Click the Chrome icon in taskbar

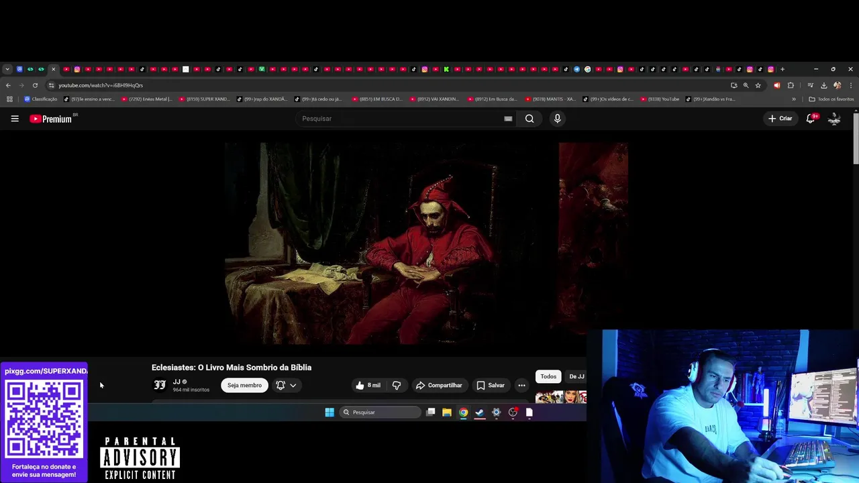(x=463, y=413)
